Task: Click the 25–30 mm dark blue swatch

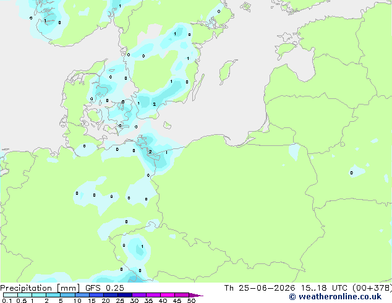Action: (x=124, y=295)
